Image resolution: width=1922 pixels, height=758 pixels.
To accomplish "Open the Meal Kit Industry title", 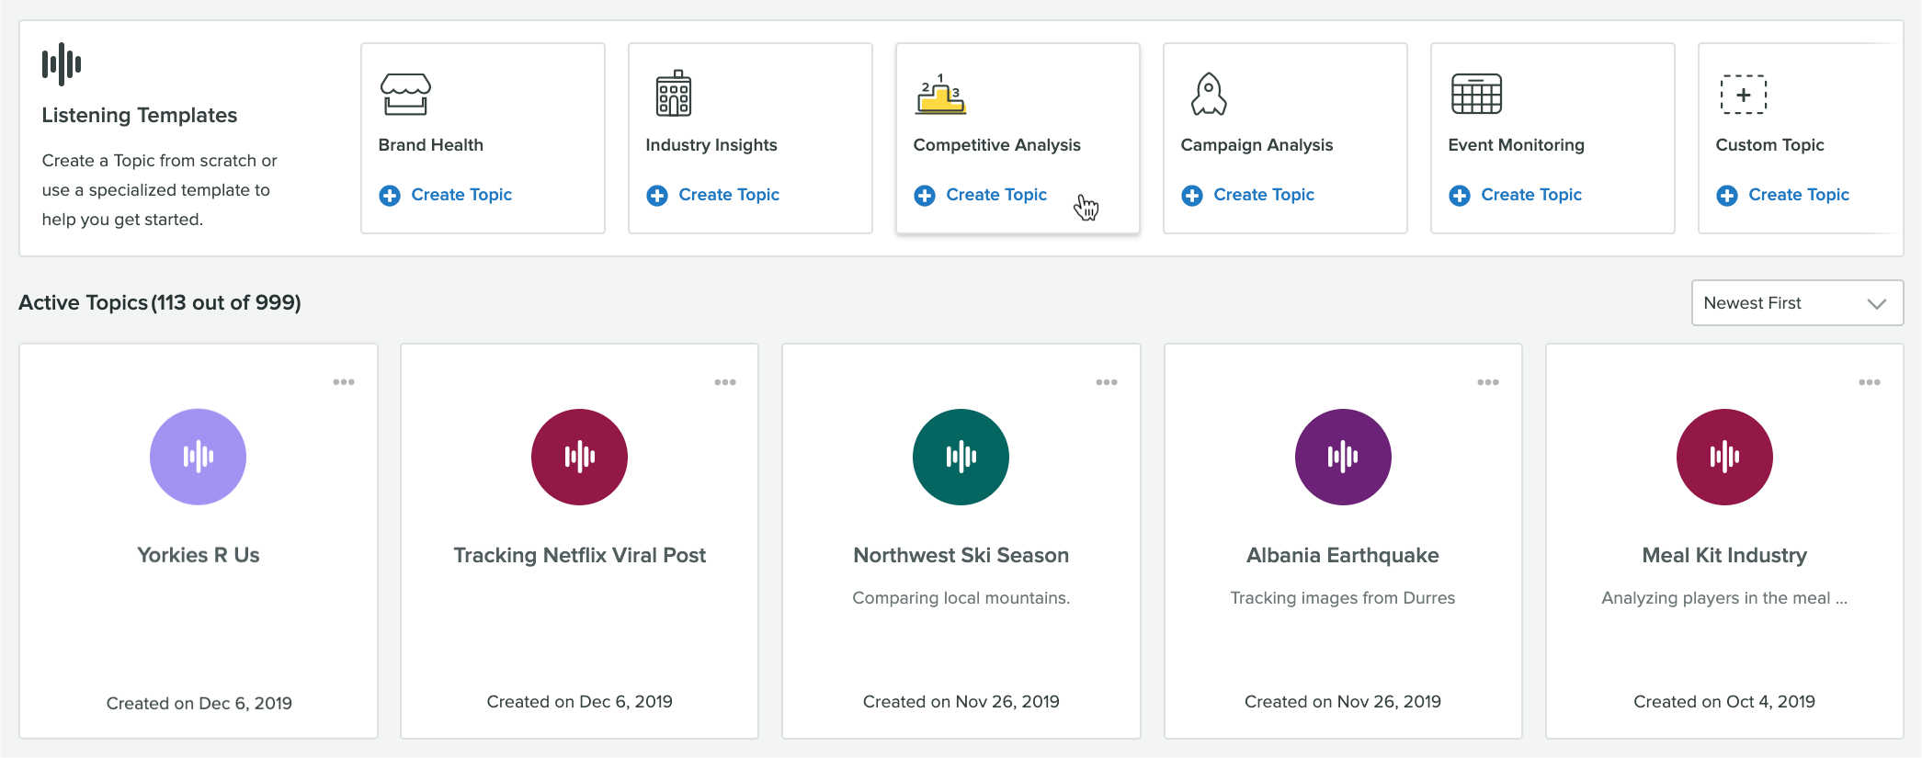I will 1724,555.
